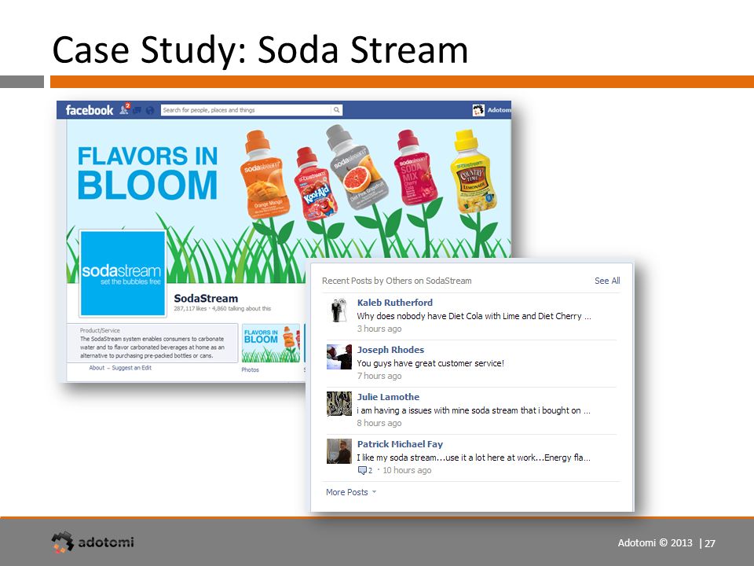Click the '8 hours ago' timestamp

(x=379, y=423)
